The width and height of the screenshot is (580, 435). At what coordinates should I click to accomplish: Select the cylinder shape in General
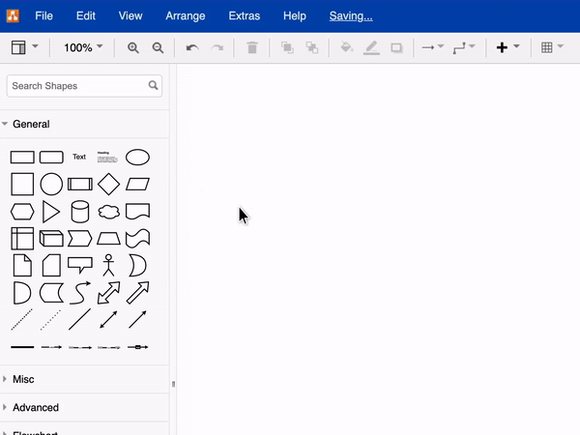(x=79, y=211)
